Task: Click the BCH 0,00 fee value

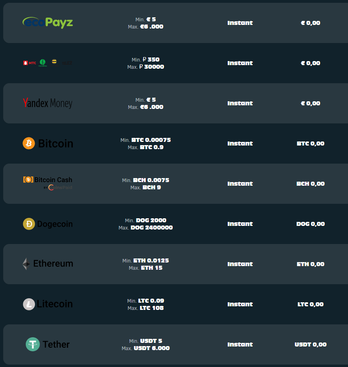Action: 311,184
